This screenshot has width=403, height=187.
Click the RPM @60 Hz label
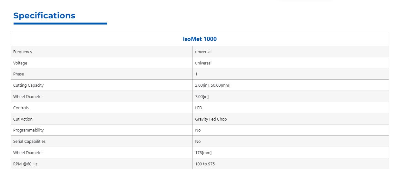[x=25, y=164]
